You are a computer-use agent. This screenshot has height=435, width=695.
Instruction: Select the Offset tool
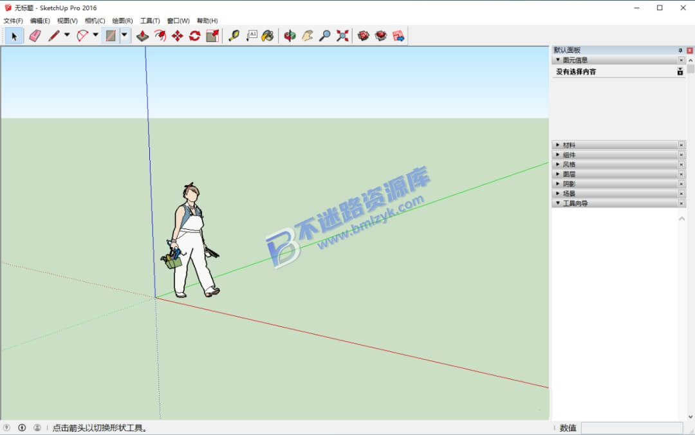tap(160, 36)
